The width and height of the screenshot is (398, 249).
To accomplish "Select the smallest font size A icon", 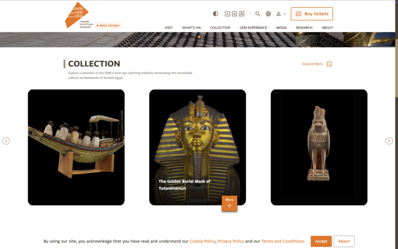I will [x=227, y=14].
